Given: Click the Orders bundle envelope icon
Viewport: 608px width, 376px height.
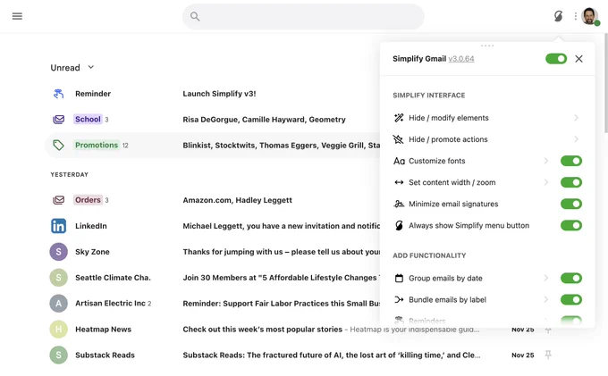Looking at the screenshot, I should click(58, 200).
